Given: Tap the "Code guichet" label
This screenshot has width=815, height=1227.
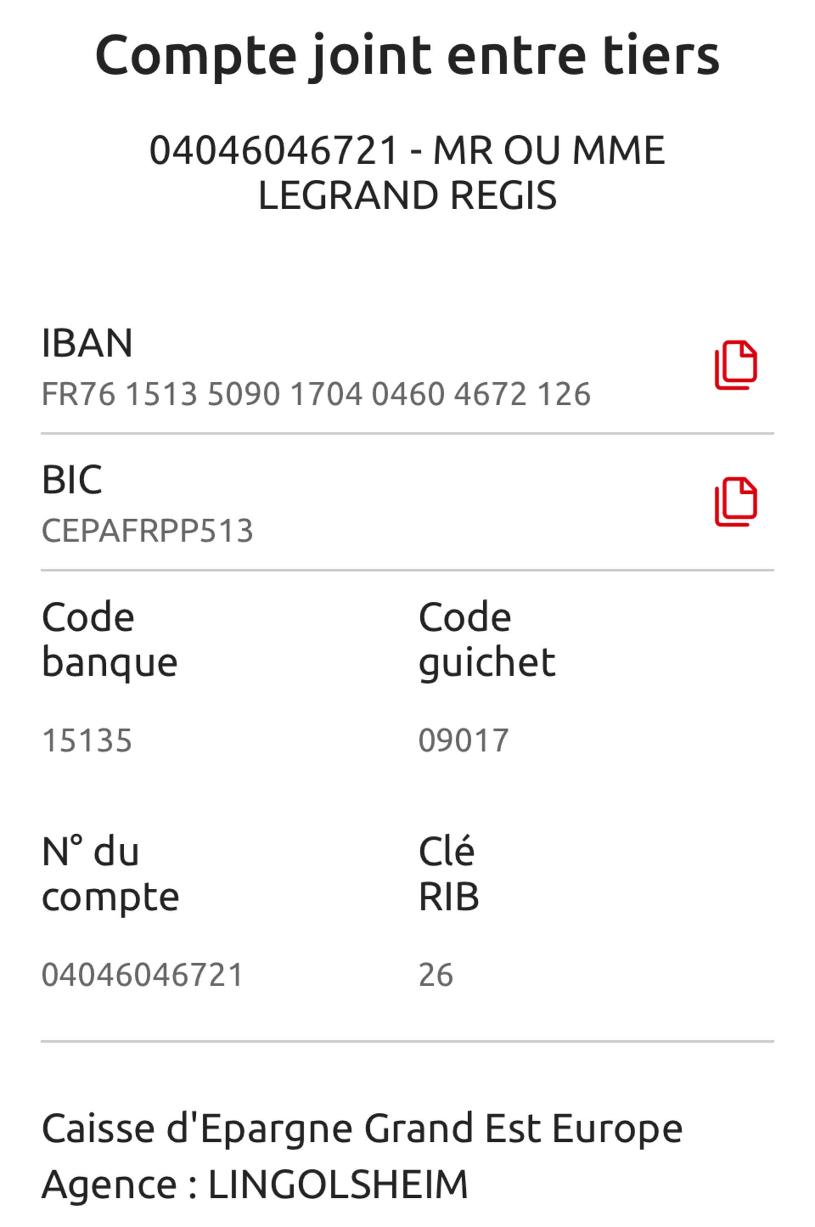Looking at the screenshot, I should tap(487, 640).
